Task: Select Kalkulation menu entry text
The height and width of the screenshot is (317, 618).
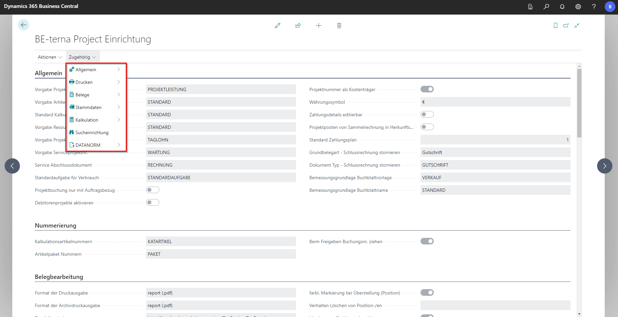Action: (87, 120)
